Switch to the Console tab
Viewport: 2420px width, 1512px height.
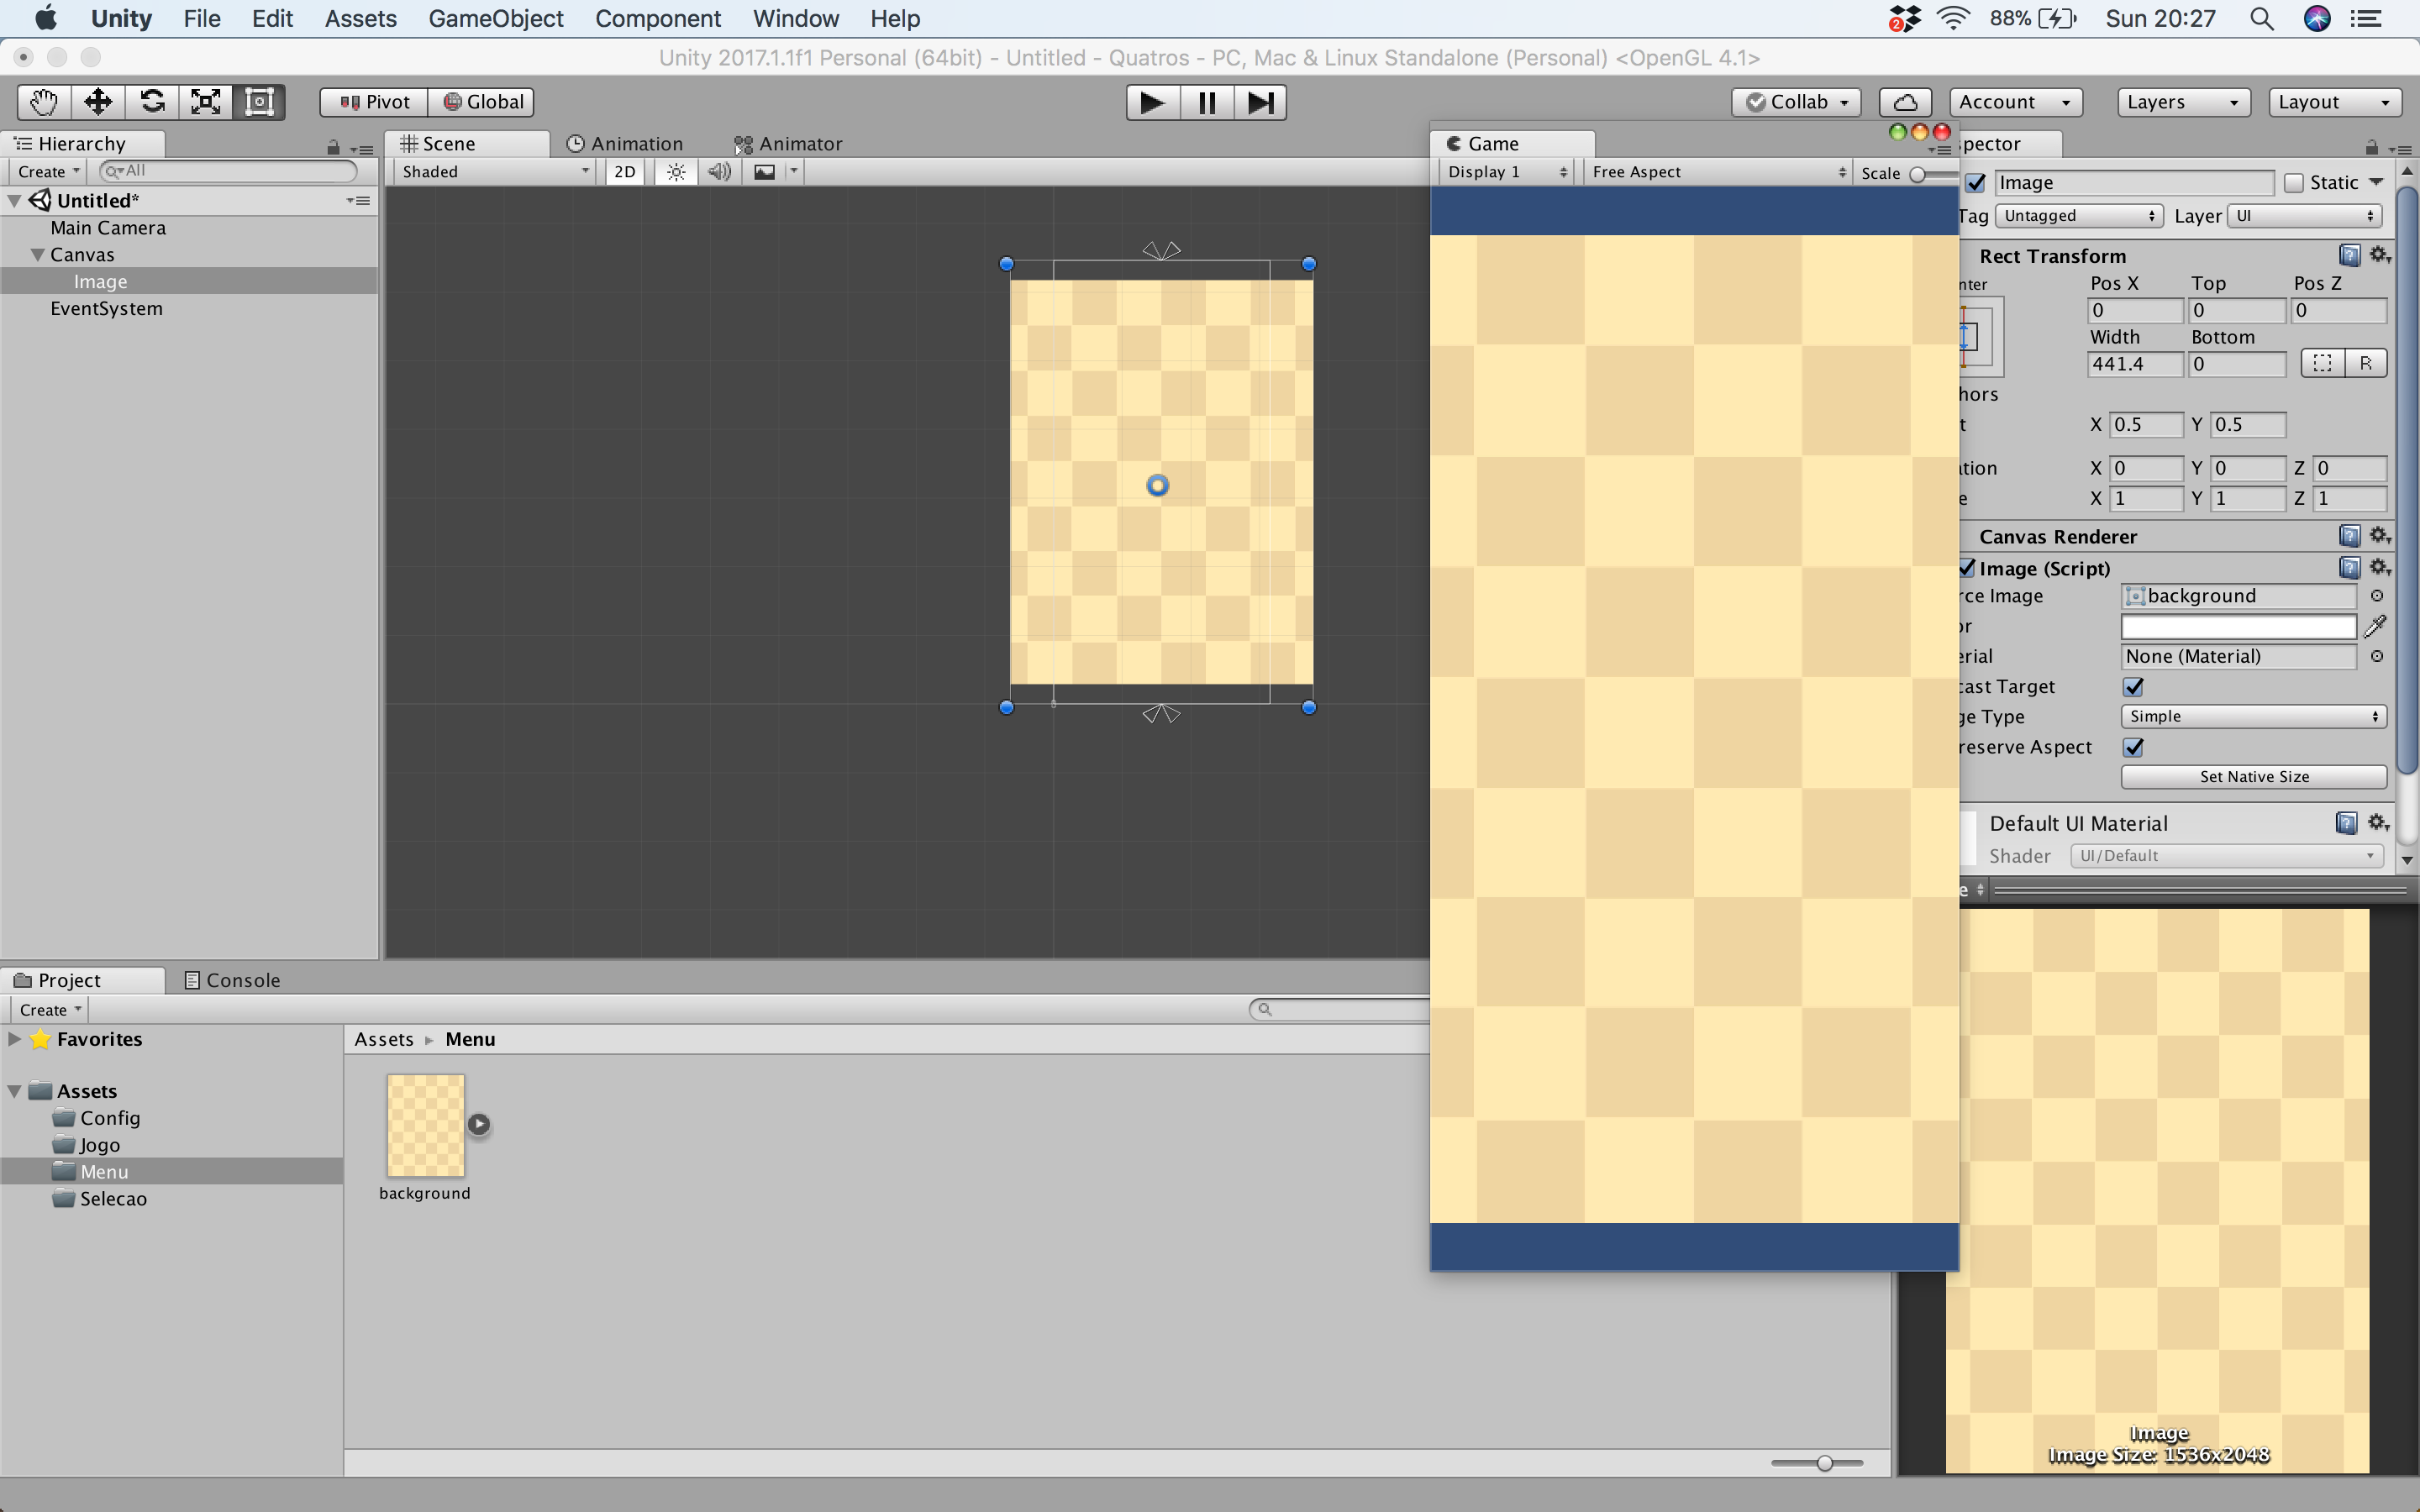point(233,980)
